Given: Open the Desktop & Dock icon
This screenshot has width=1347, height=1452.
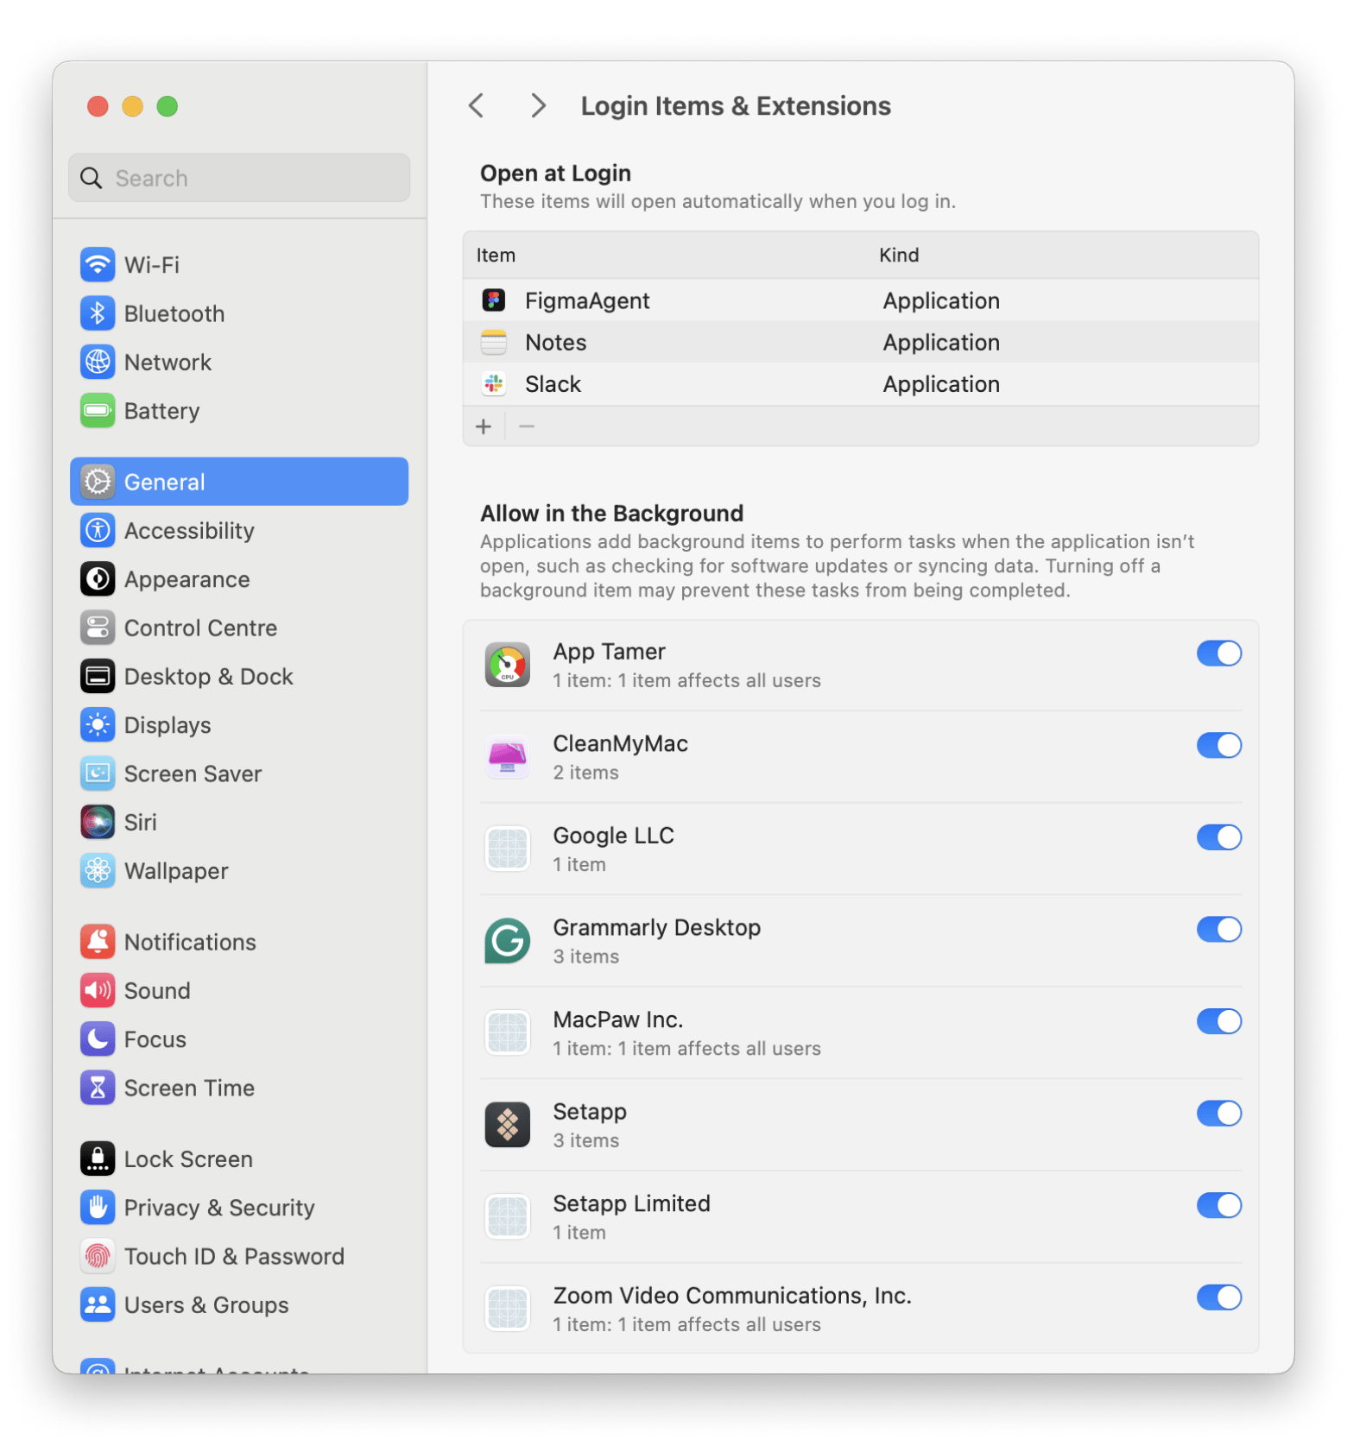Looking at the screenshot, I should point(98,676).
